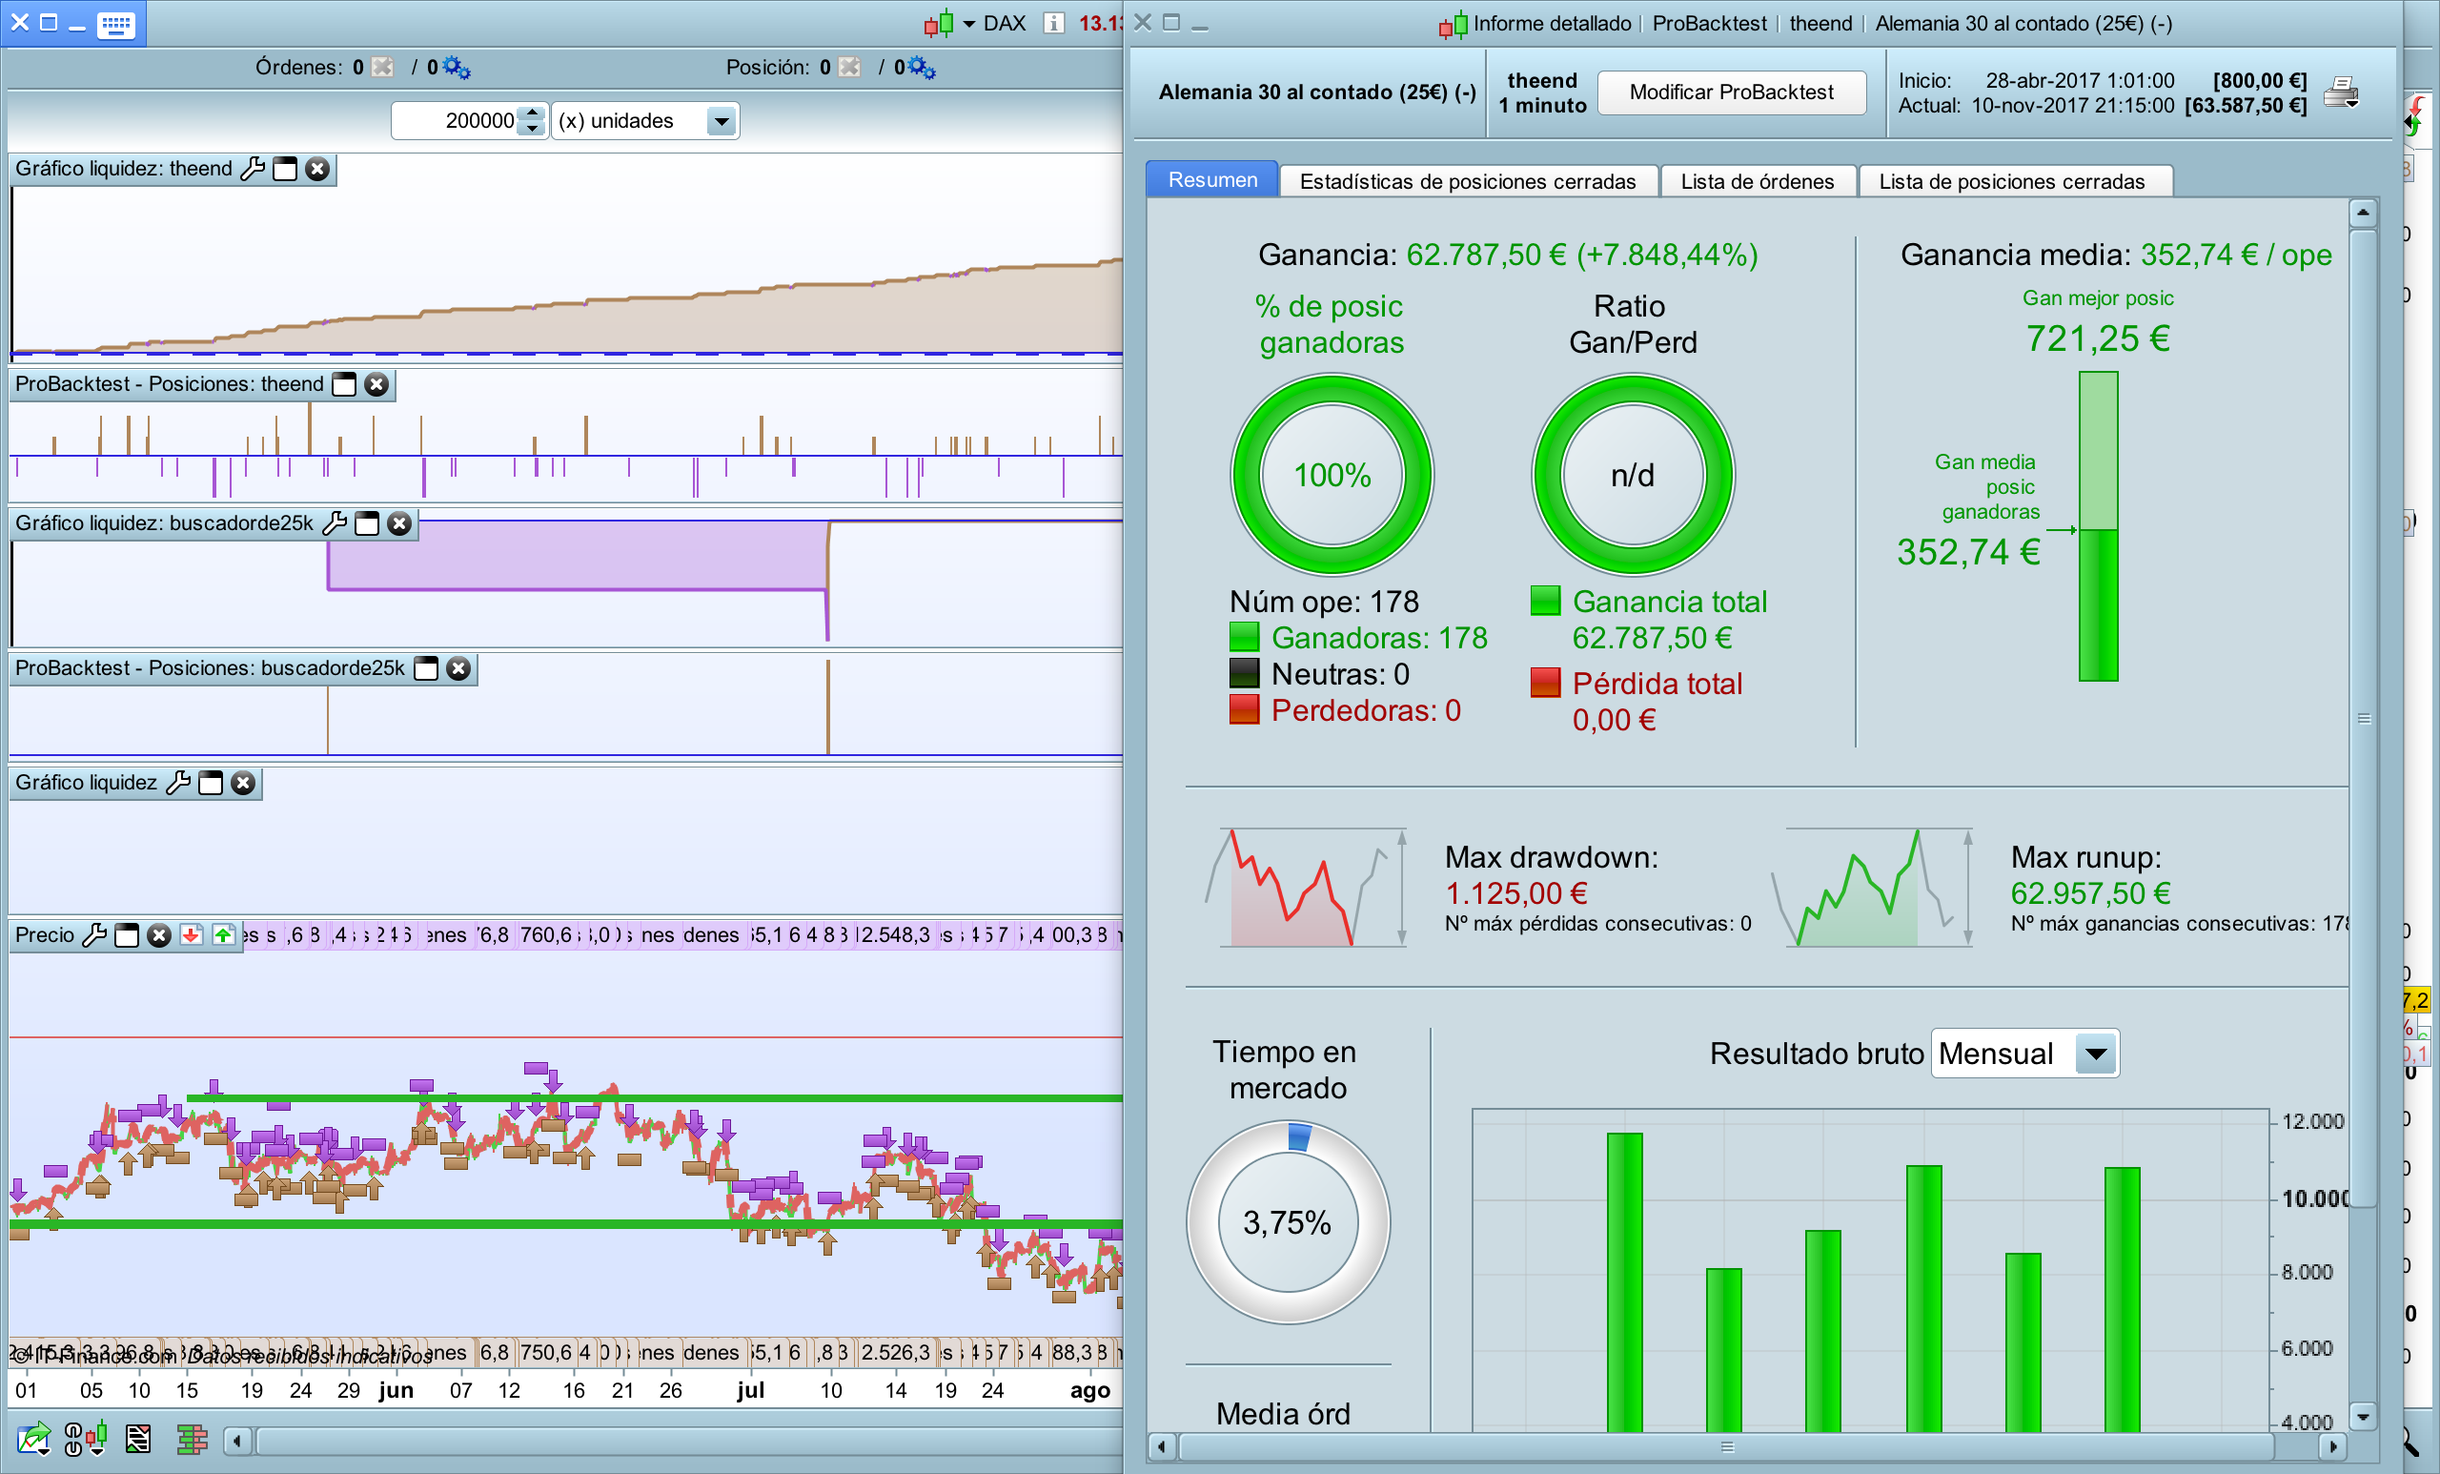Click the green up arrow in Precio panel
Screen dimensions: 2440x1474
[x=224, y=935]
